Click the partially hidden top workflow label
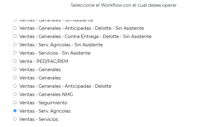Image resolution: width=203 pixels, height=127 pixels. click(x=56, y=21)
